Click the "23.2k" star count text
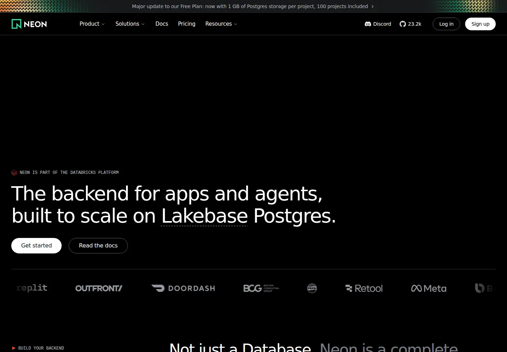The height and width of the screenshot is (352, 507). tap(415, 24)
